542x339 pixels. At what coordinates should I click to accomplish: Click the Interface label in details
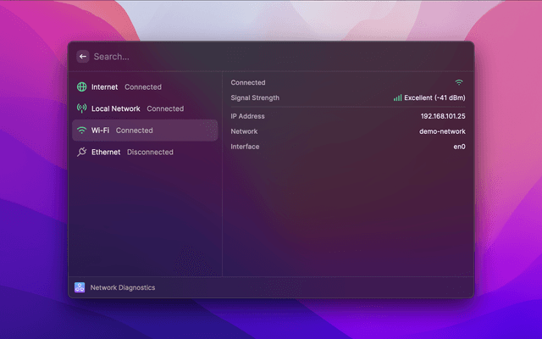246,147
